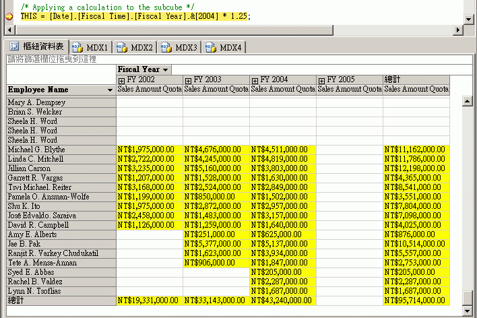477x318 pixels.
Task: Select the Garrett R. Vargas row header
Action: [61, 178]
